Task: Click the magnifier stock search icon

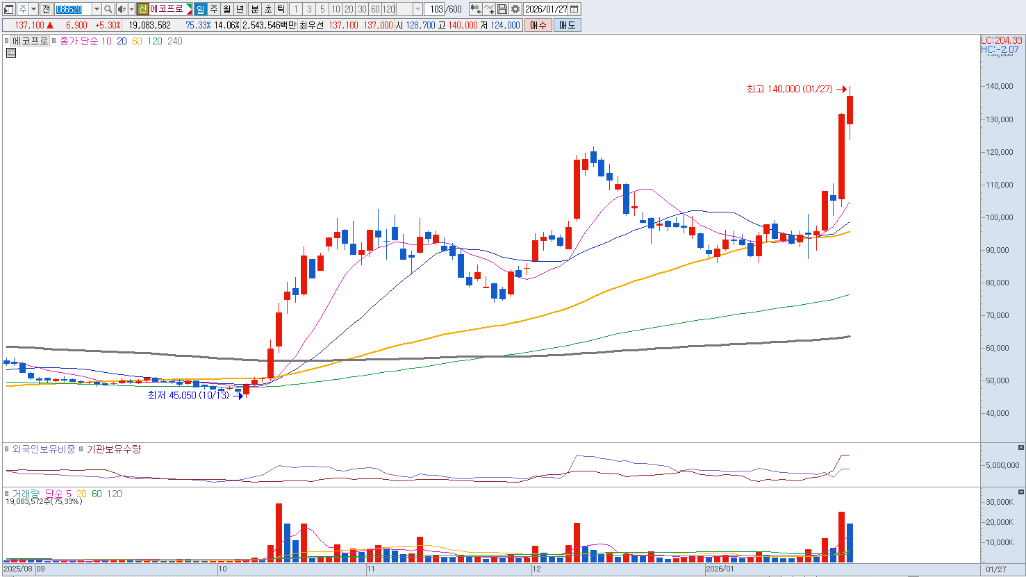Action: (x=108, y=9)
